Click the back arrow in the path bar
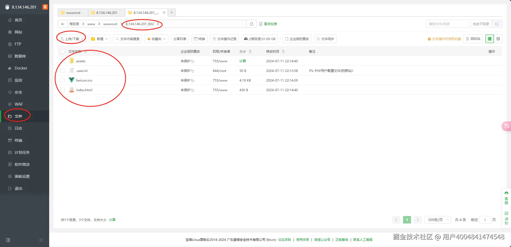This screenshot has height=247, width=511. (x=63, y=24)
